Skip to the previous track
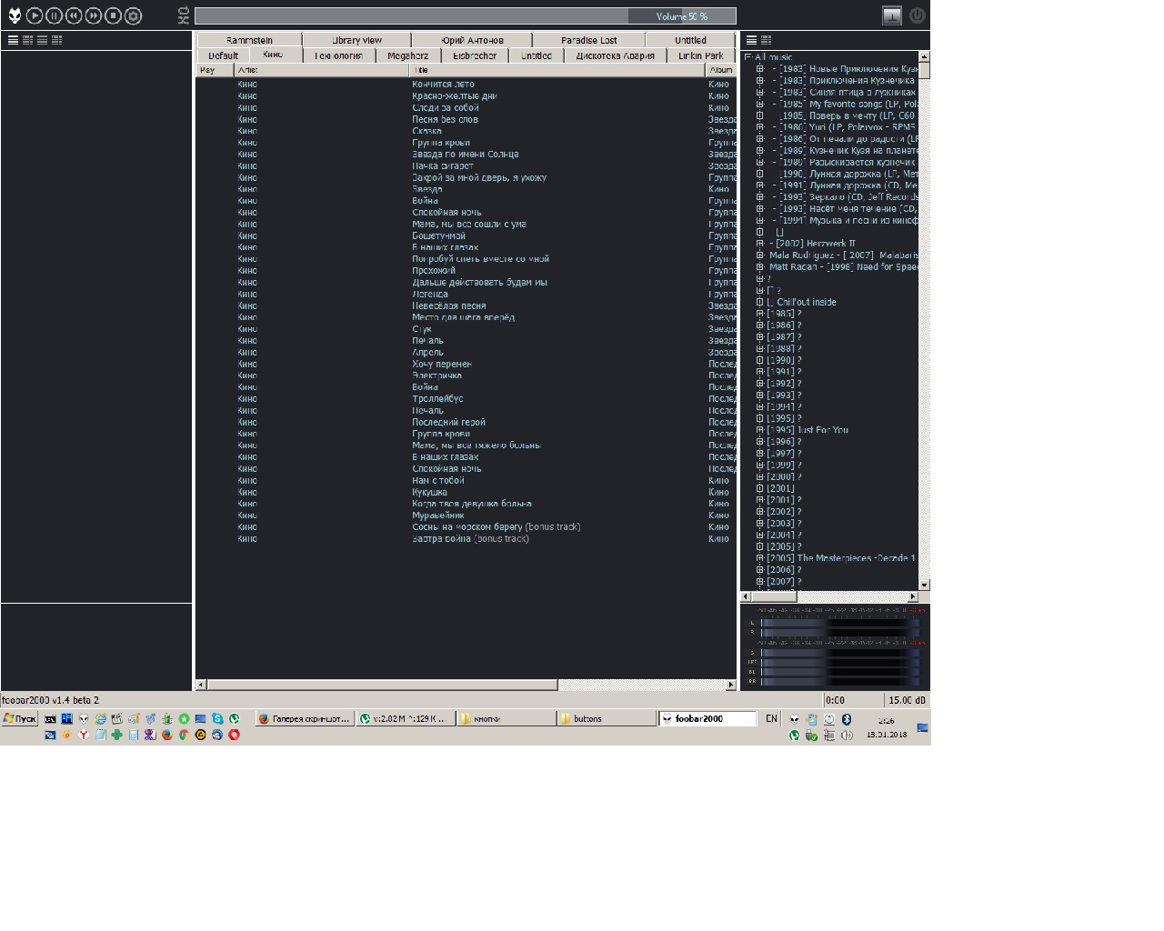This screenshot has height=931, width=1164. (74, 15)
